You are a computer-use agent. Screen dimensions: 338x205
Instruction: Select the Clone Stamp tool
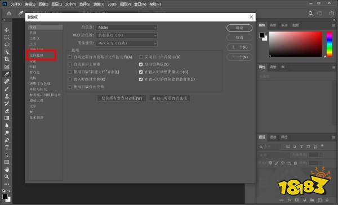(7, 96)
